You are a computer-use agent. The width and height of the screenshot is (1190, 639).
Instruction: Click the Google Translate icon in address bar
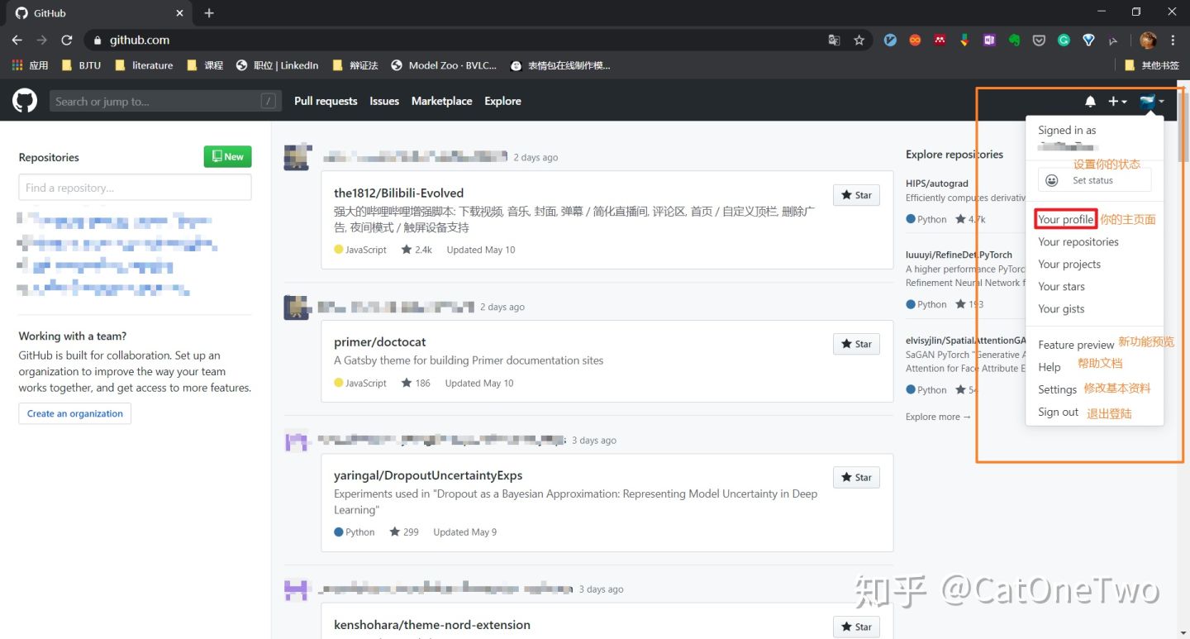pos(834,40)
